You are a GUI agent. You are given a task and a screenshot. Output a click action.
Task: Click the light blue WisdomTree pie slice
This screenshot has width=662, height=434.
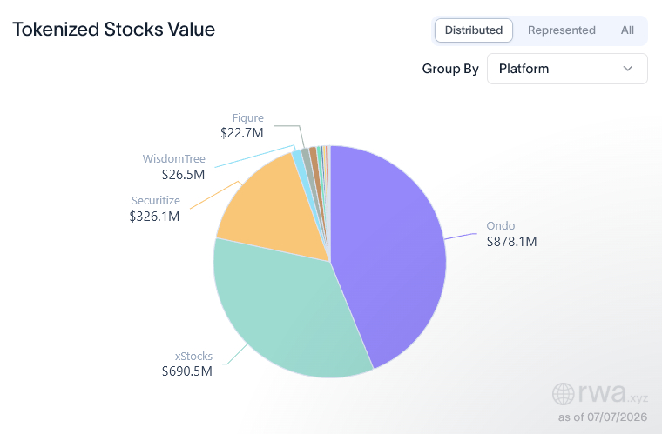(x=298, y=158)
